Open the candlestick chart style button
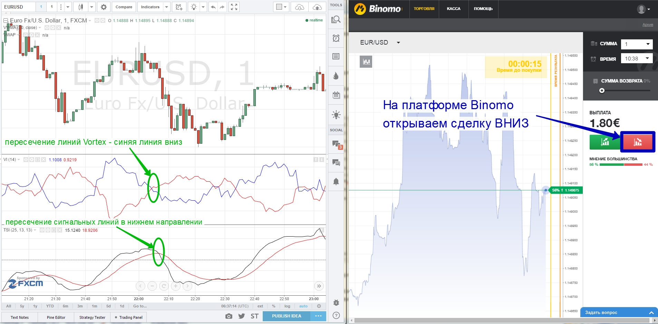 81,7
